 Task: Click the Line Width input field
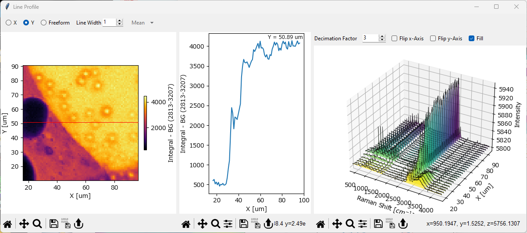pos(109,22)
